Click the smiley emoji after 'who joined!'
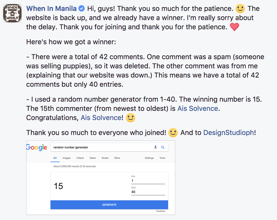Screen dimensions: 277x220 pos(173,133)
